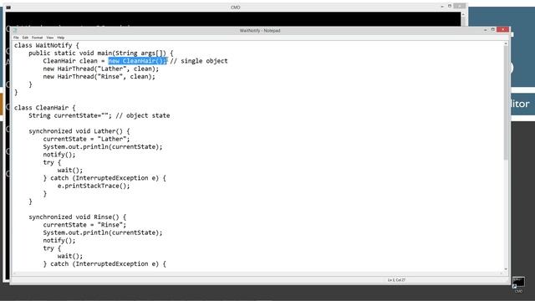Click the 'e.printStackTrace();' line
This screenshot has width=535, height=301.
94,186
